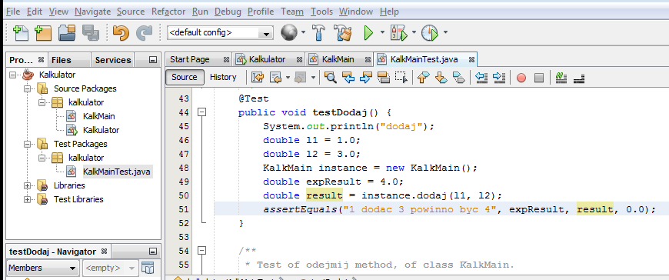Open dropdown arrow beside globe icon
669x280 pixels.
coord(303,32)
